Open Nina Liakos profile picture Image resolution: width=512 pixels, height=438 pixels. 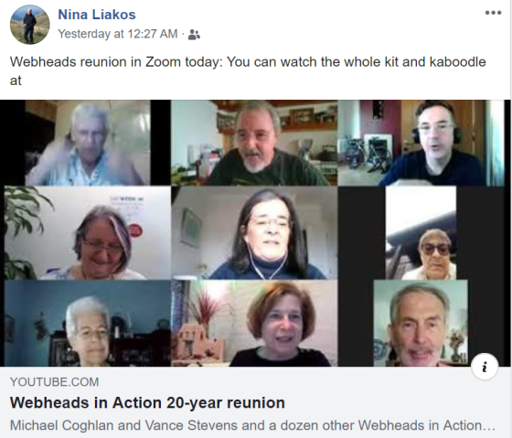(x=30, y=25)
